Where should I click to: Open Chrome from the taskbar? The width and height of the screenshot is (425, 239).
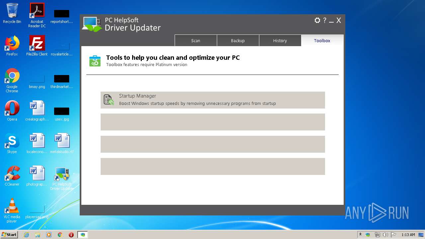60,235
